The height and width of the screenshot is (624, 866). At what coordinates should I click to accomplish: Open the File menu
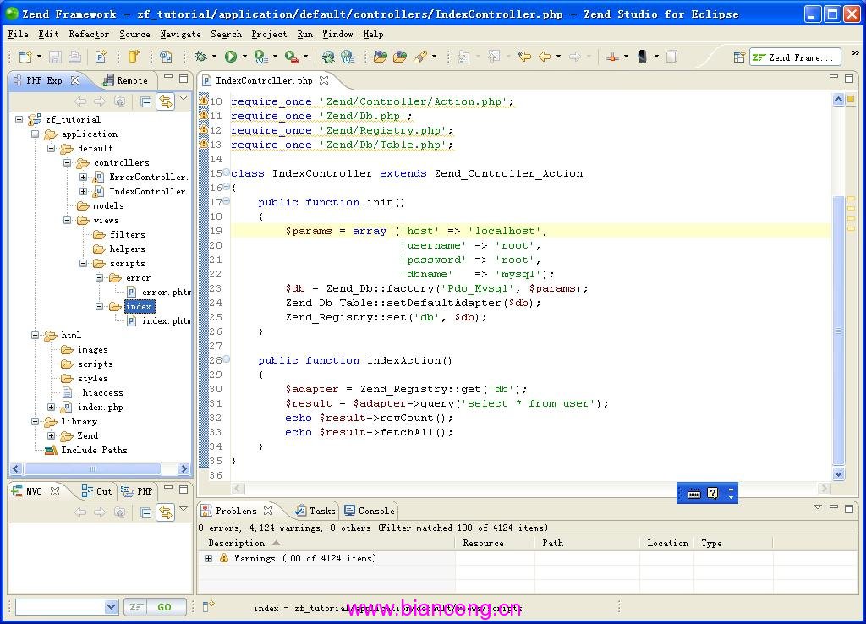pos(19,34)
